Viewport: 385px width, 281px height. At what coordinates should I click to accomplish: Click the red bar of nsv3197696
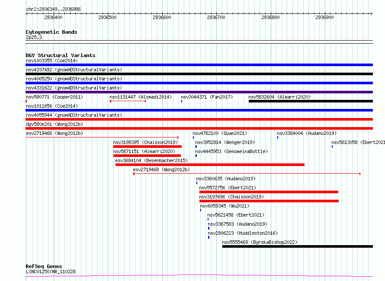[x=269, y=201]
